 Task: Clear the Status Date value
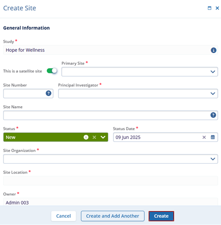click(204, 137)
